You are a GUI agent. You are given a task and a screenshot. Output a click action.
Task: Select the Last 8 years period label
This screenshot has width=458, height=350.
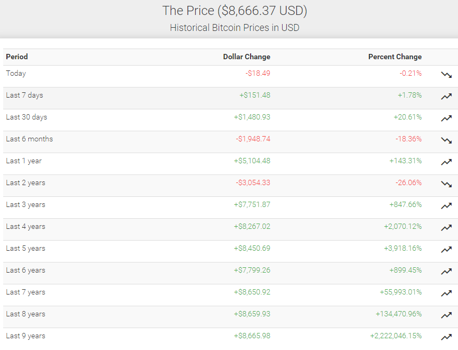(x=26, y=314)
